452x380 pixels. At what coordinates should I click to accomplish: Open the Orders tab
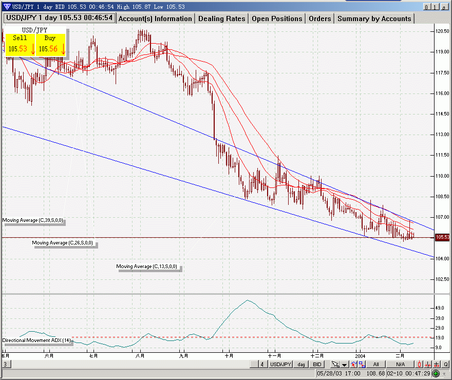(x=320, y=18)
